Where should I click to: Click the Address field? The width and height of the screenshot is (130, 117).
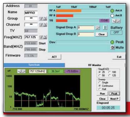click(x=31, y=6)
